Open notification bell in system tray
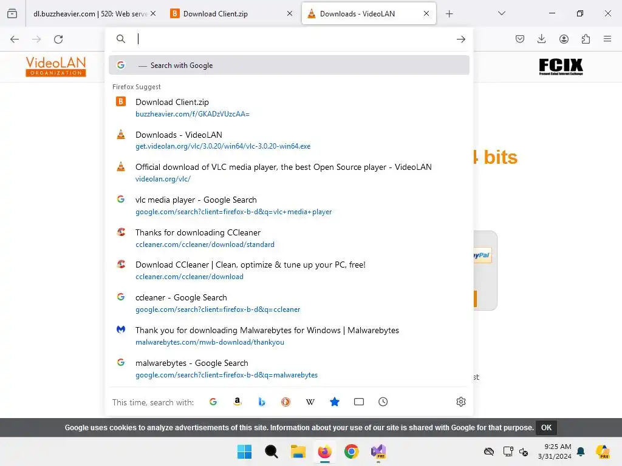The height and width of the screenshot is (466, 622). tap(581, 451)
